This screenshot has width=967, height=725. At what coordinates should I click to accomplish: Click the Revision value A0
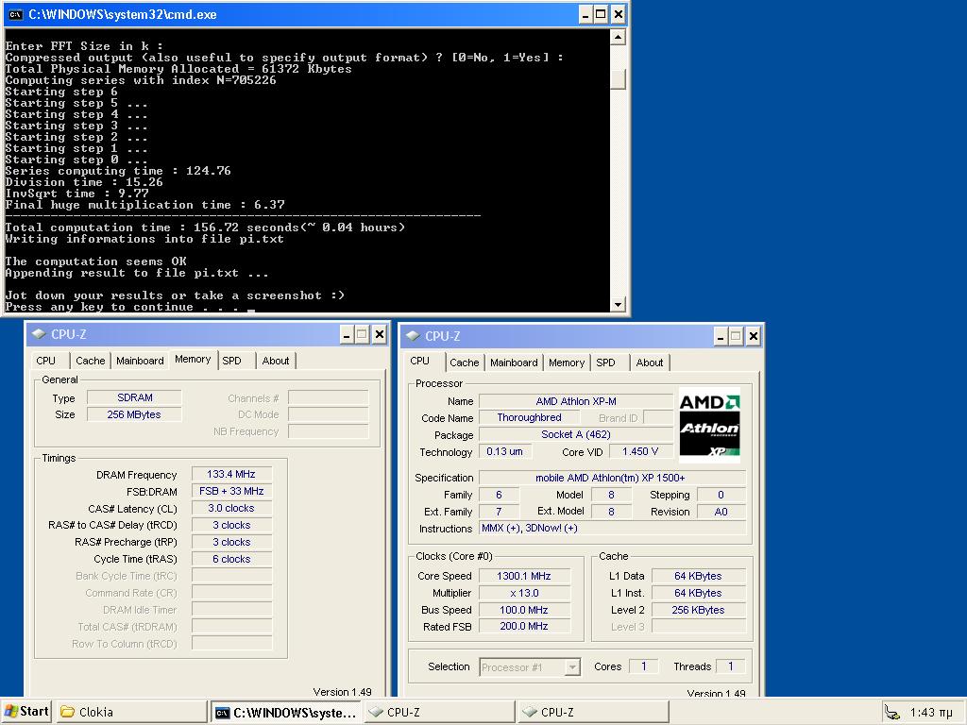point(721,512)
